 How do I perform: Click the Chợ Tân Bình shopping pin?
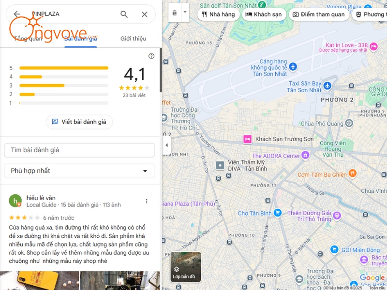(278, 213)
